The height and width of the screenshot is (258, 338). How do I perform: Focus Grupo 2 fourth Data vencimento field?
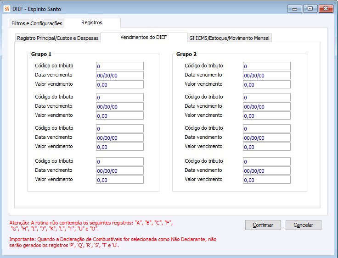[x=267, y=170]
